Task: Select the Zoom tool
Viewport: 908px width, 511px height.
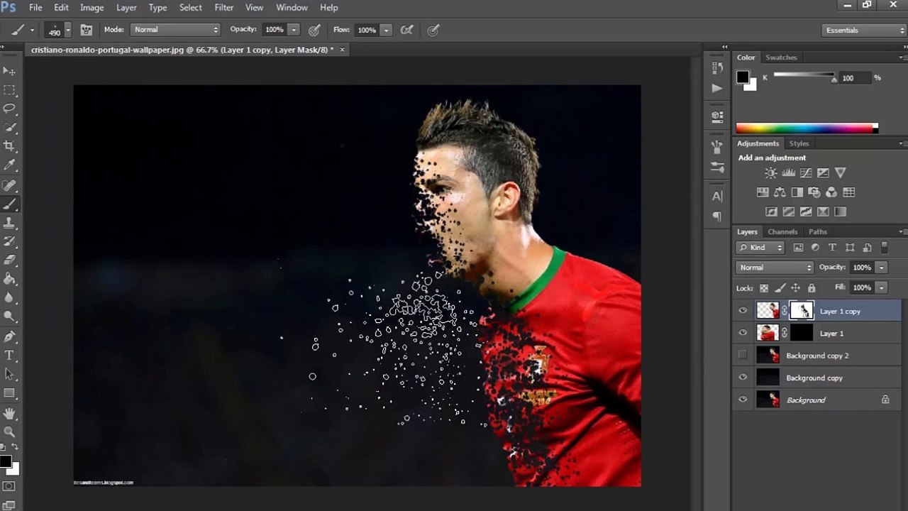Action: (9, 432)
